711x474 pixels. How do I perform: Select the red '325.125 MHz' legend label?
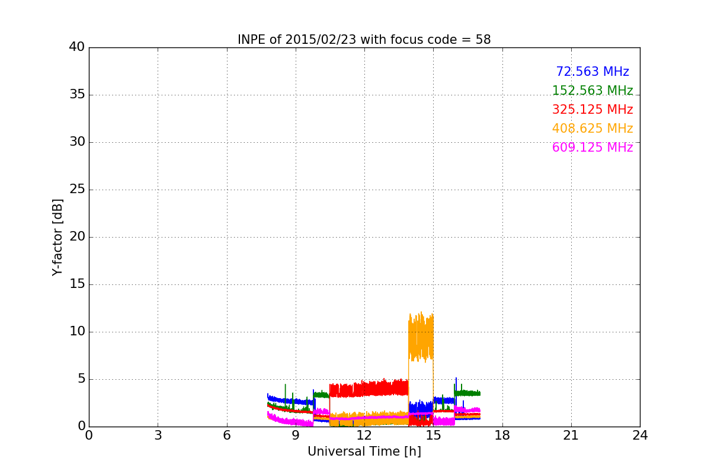pos(592,110)
